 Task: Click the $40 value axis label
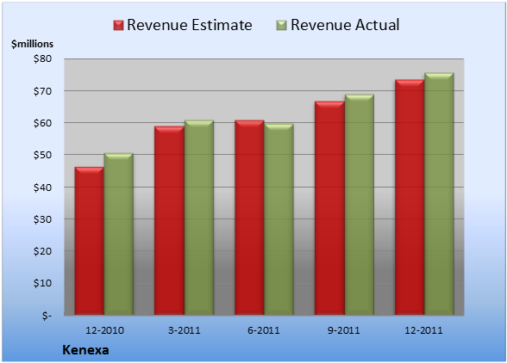click(42, 188)
